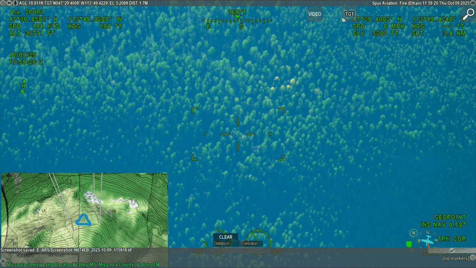The width and height of the screenshot is (476, 268).
Task: Select the Direction measurement field
Action: coord(250,243)
